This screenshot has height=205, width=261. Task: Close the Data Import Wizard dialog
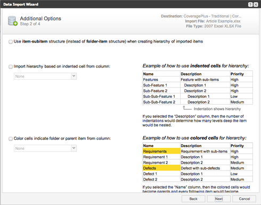tap(256, 5)
